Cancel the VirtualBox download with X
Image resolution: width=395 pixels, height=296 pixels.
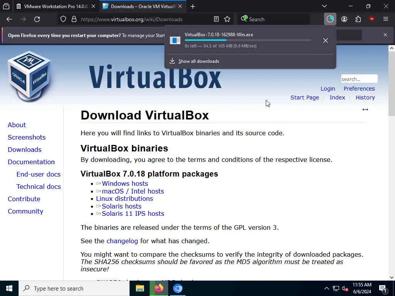(326, 40)
